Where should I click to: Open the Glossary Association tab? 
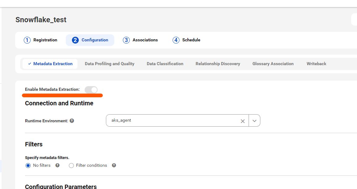tap(273, 64)
